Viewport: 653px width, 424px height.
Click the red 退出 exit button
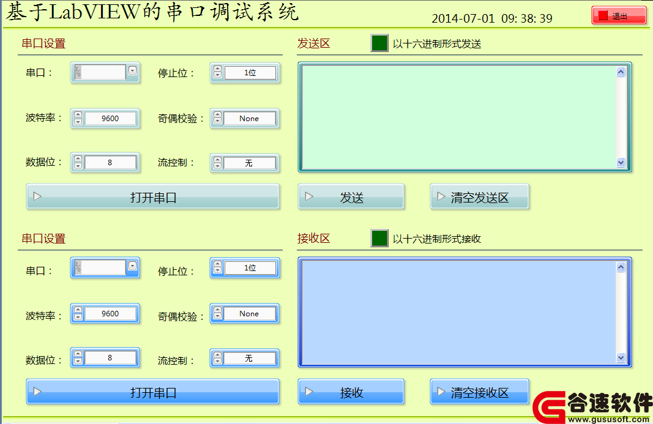coord(619,16)
